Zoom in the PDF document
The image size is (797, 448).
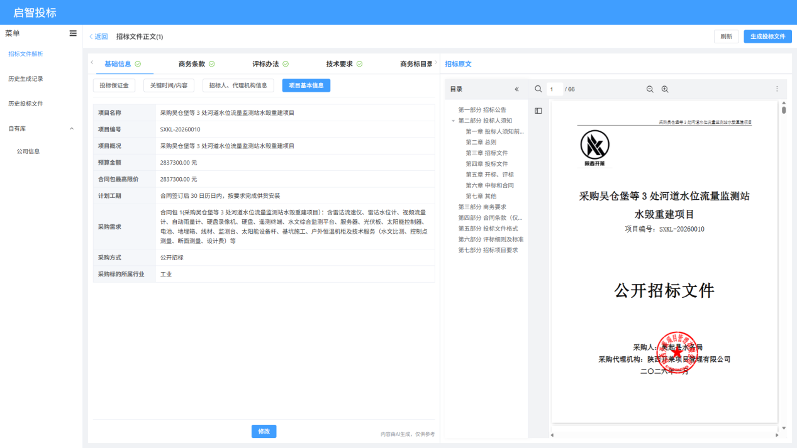[665, 89]
